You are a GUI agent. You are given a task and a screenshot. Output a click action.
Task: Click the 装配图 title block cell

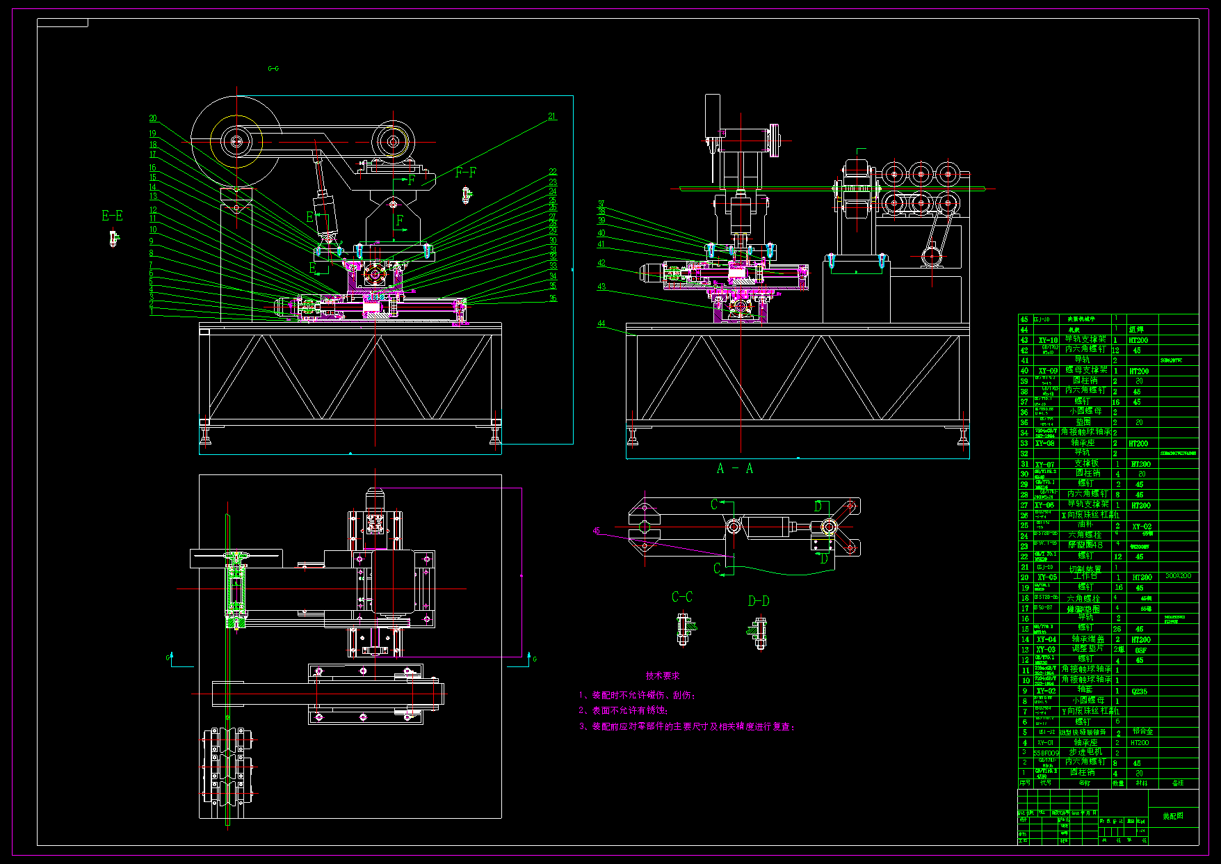pos(1173,816)
